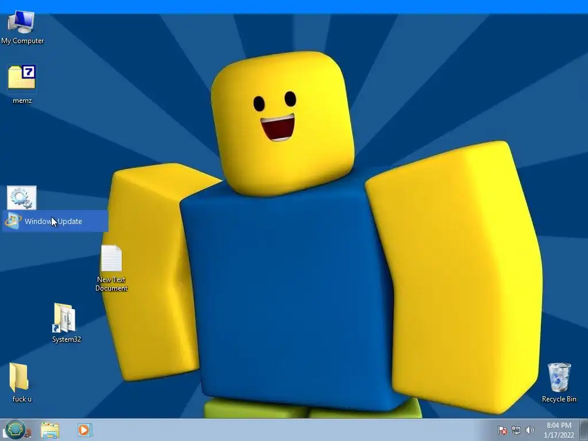Screen dimensions: 588x441
Task: Click the "System32" label text
Action: [67, 339]
